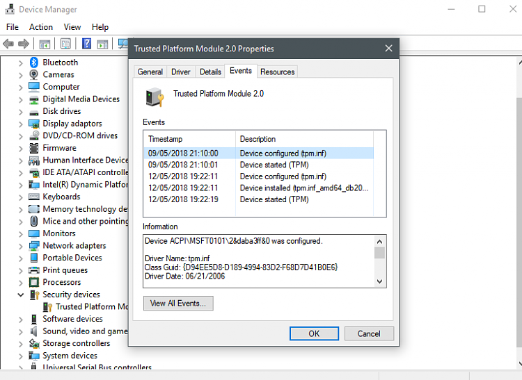Click the Processors category icon
522x380 pixels.
coord(33,282)
